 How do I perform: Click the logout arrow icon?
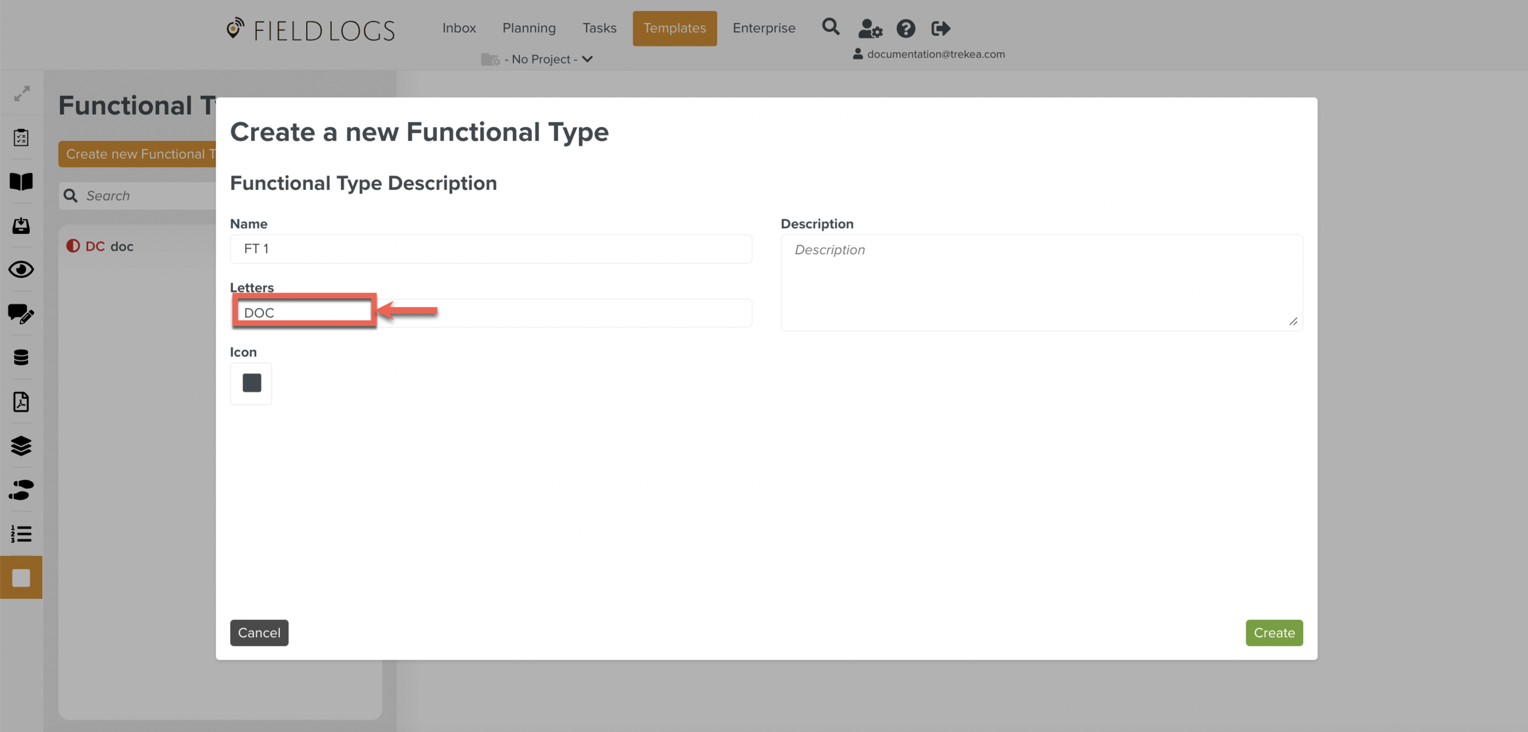pos(940,29)
